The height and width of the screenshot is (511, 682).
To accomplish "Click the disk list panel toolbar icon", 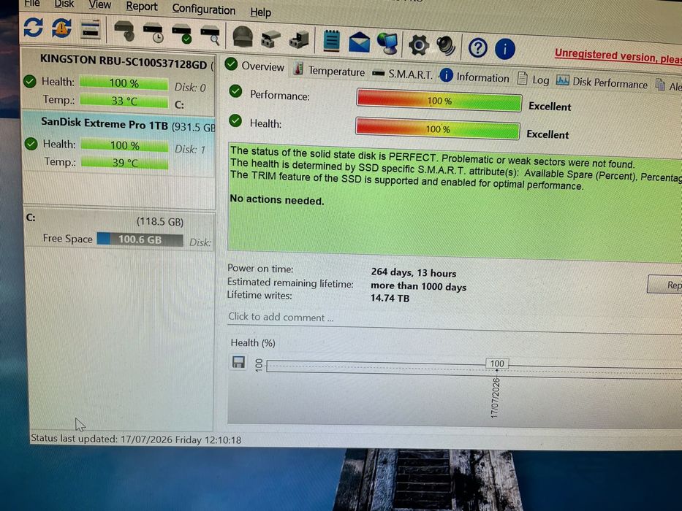I will pos(91,29).
